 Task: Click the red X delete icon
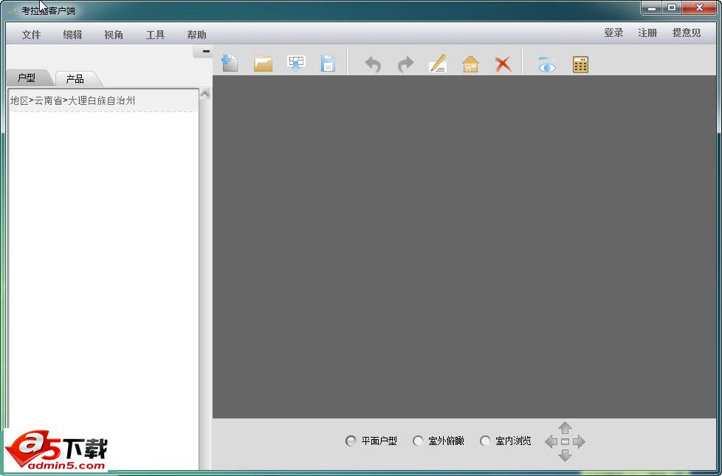[503, 64]
